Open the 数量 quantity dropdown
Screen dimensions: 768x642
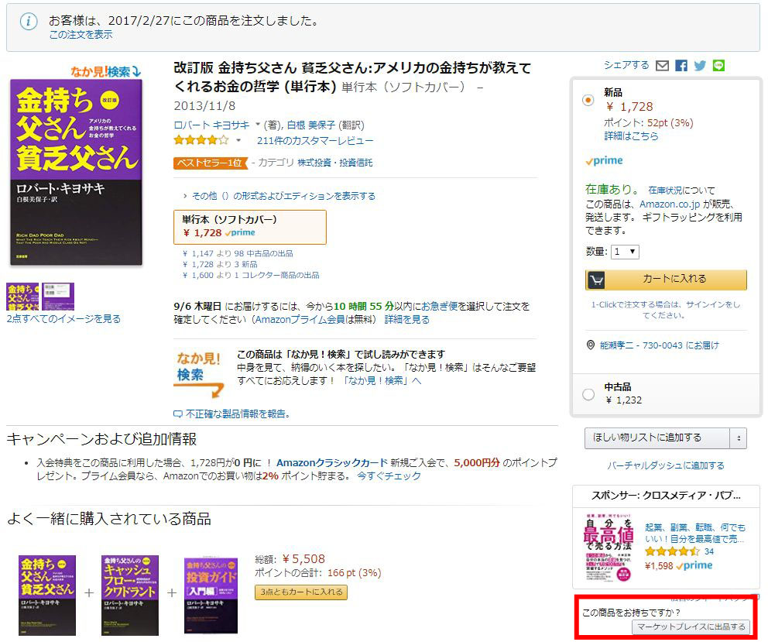625,252
